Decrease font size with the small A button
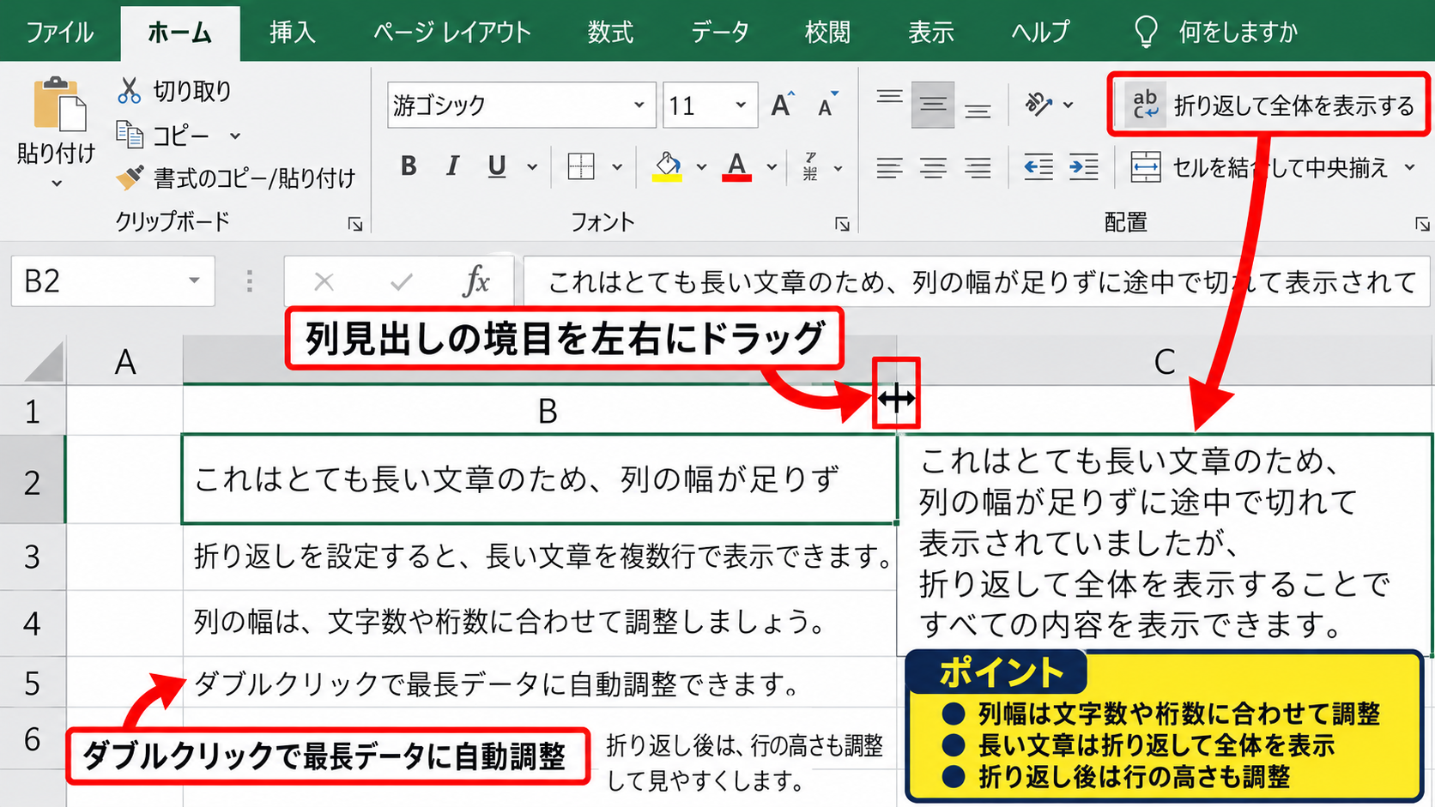 click(827, 105)
